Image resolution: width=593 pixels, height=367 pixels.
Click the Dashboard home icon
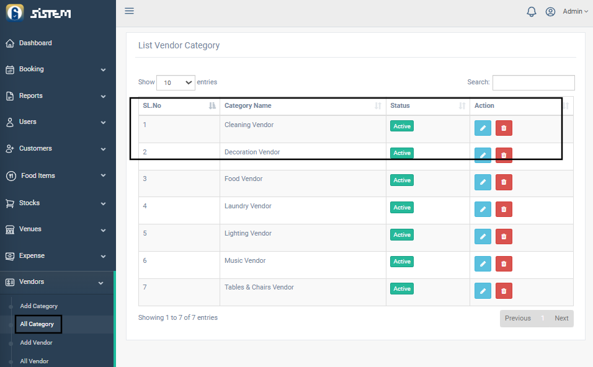(x=10, y=43)
